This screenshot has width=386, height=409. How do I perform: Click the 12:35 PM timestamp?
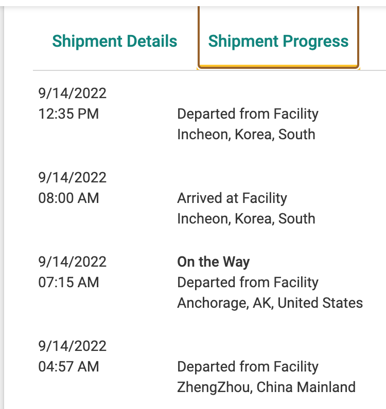69,114
